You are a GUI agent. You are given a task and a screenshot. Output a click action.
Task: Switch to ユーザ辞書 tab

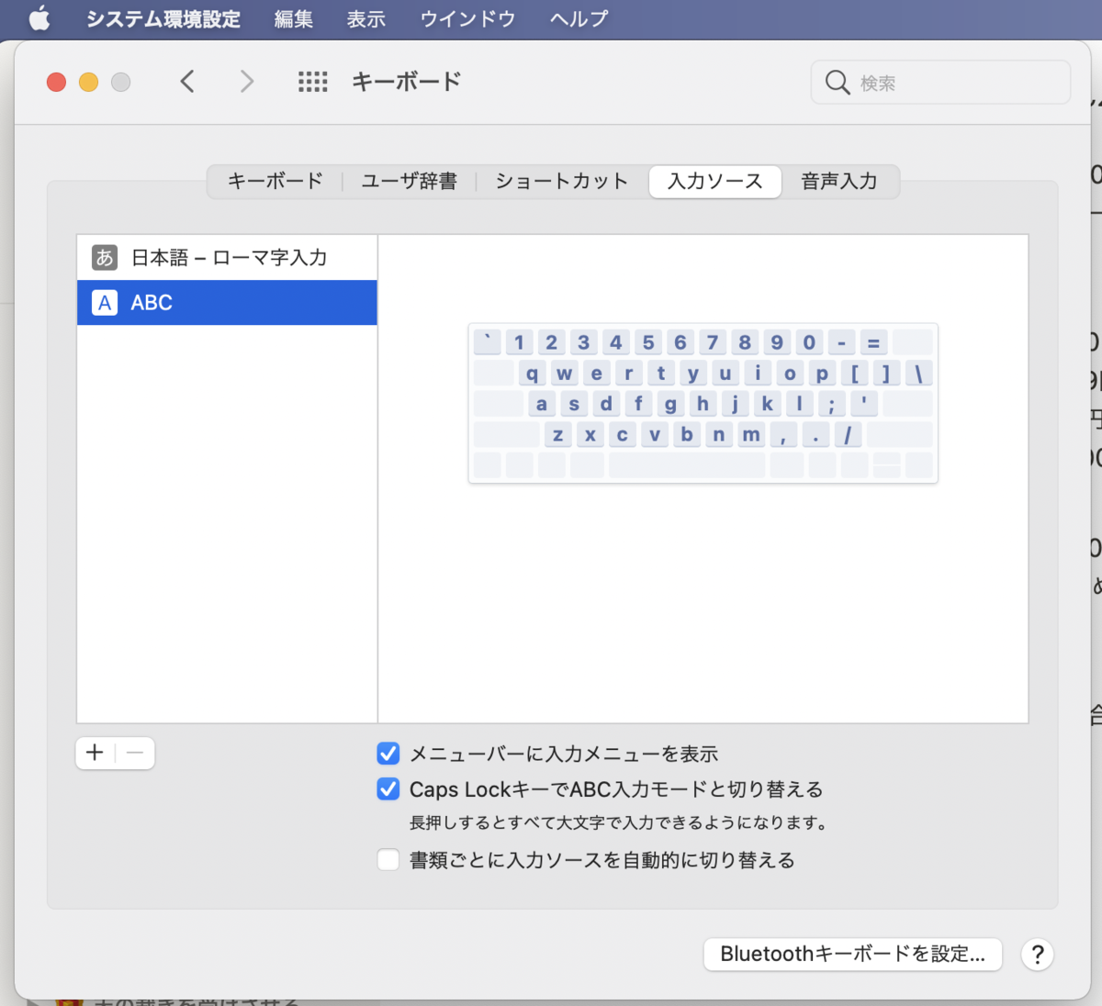[x=410, y=182]
